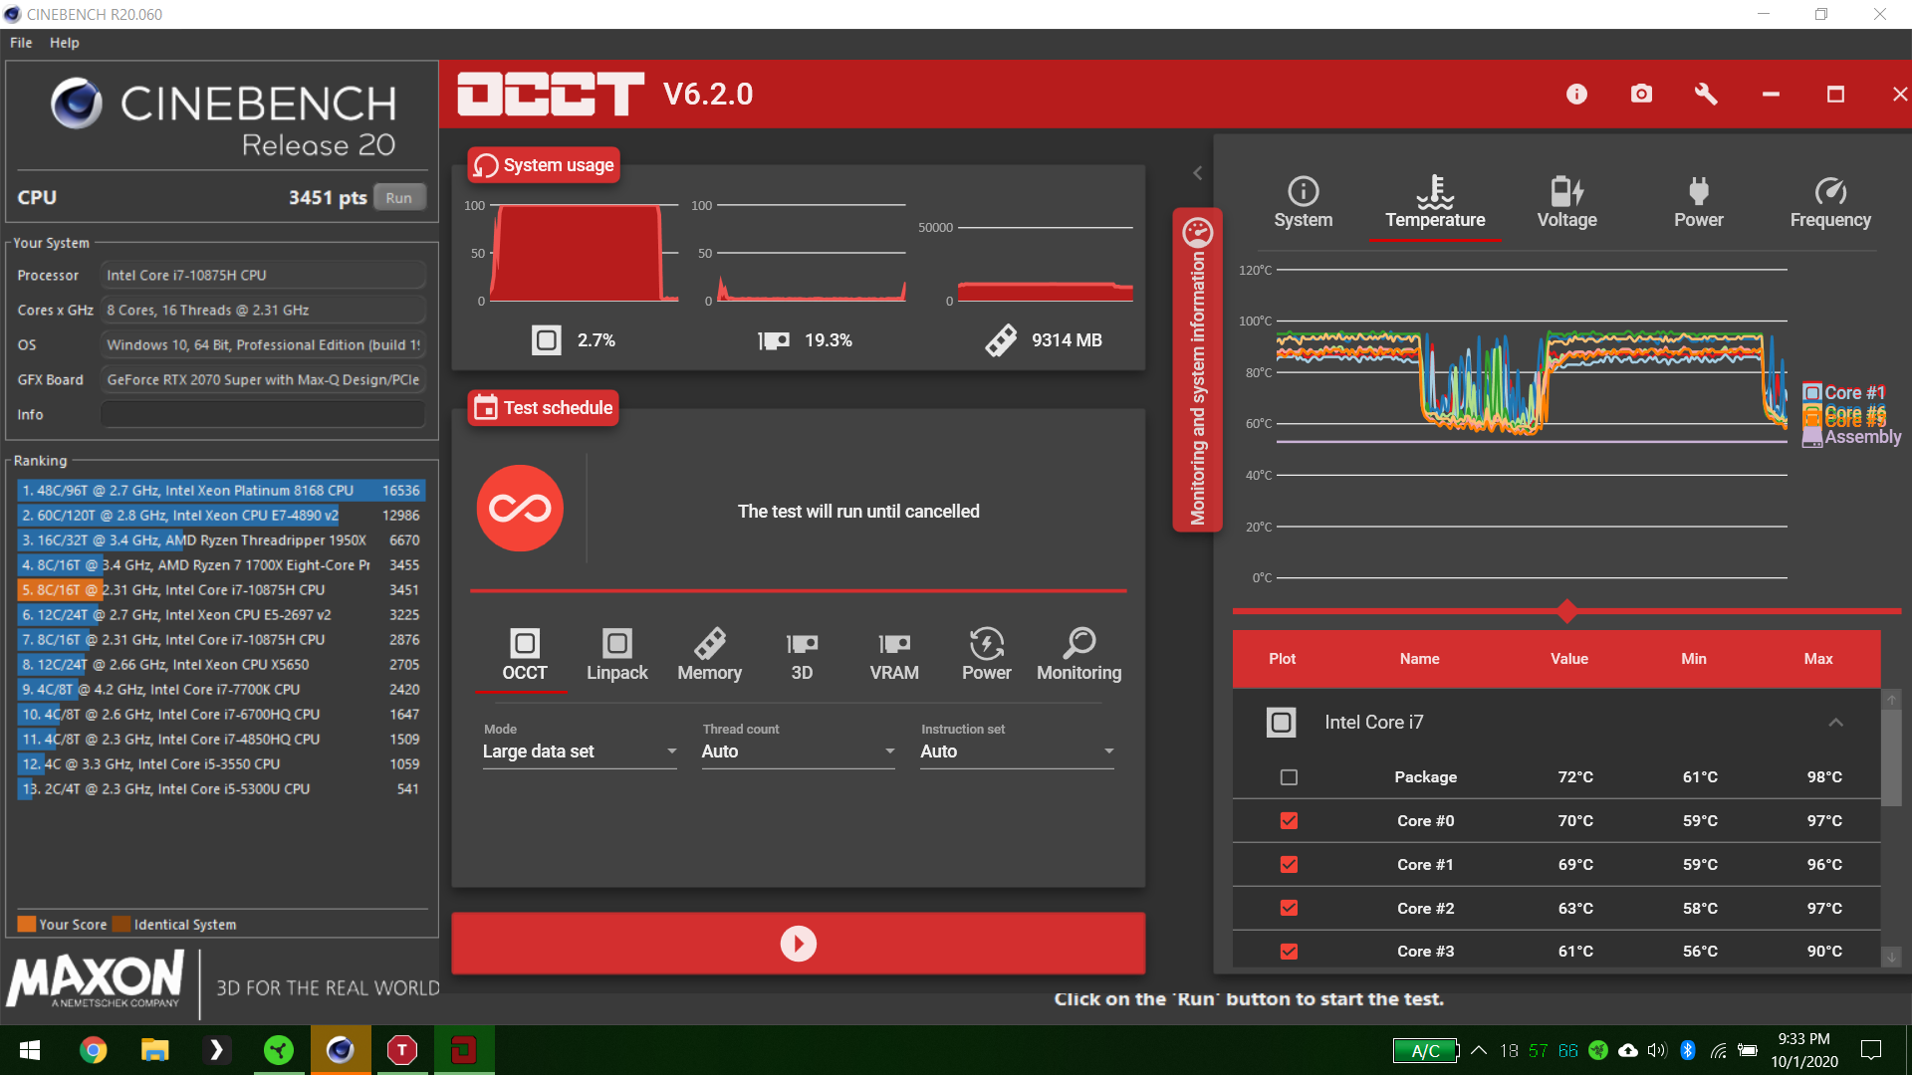Click the Core #1 legend swatch

tap(1812, 393)
